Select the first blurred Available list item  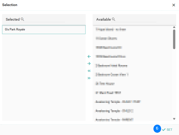[111, 29]
